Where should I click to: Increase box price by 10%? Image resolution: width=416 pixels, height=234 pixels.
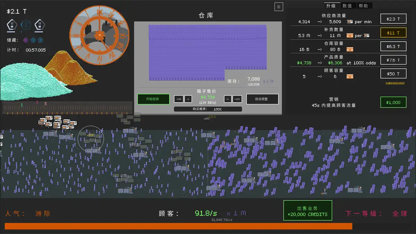[237, 99]
